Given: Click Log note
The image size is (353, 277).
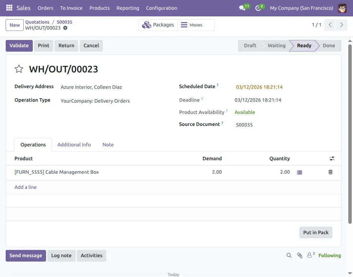Looking at the screenshot, I should click(x=61, y=256).
